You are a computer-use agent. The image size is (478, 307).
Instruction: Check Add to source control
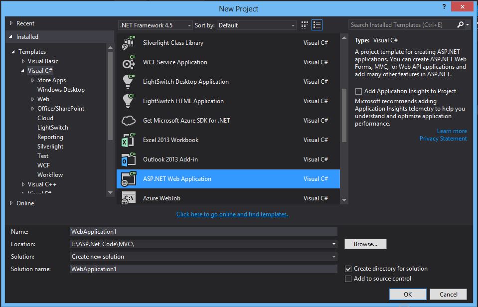[x=348, y=279]
